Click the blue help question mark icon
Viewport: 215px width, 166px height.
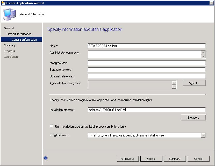click(46, 158)
